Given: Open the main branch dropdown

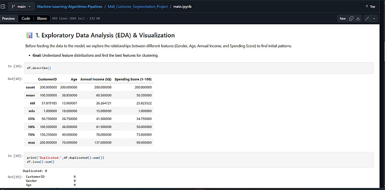Looking at the screenshot, I should pos(21,7).
